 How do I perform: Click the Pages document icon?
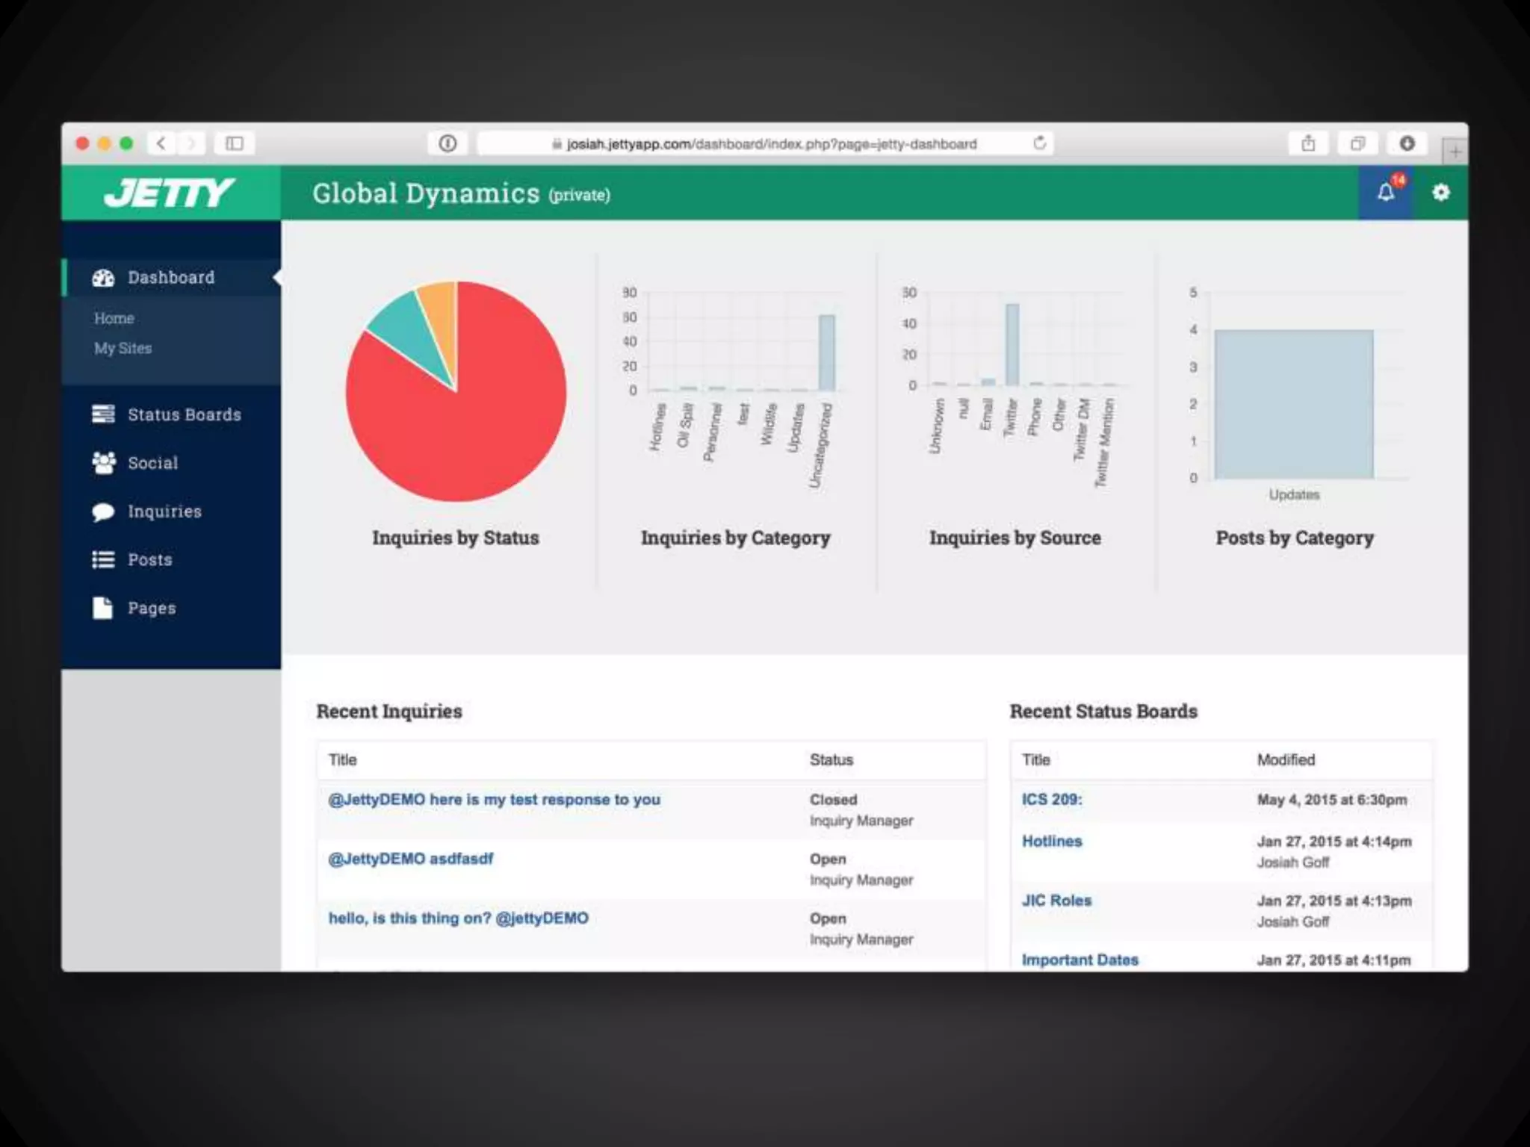pos(103,608)
